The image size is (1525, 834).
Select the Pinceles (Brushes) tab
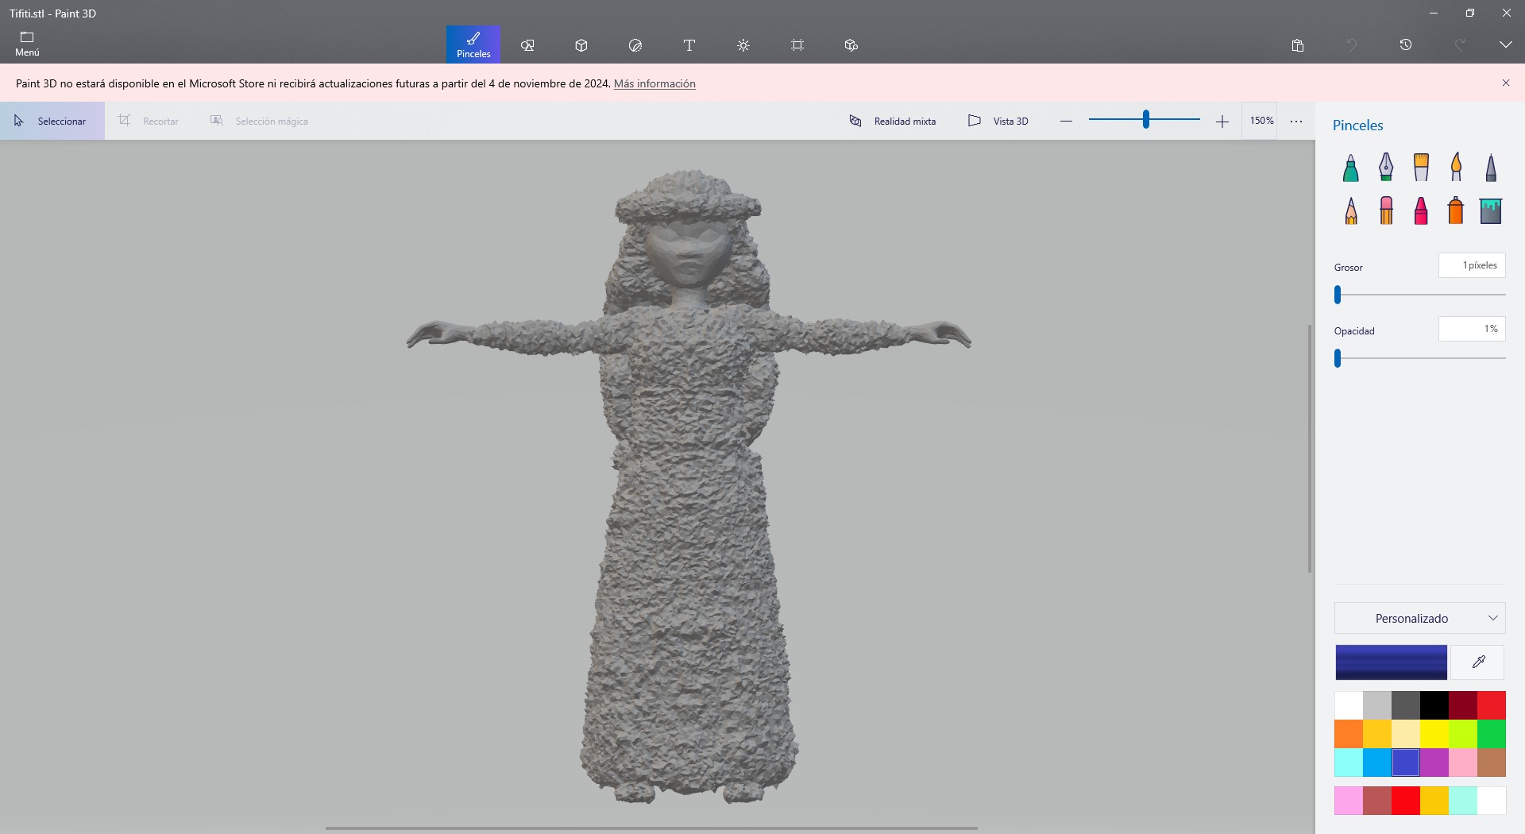point(473,44)
